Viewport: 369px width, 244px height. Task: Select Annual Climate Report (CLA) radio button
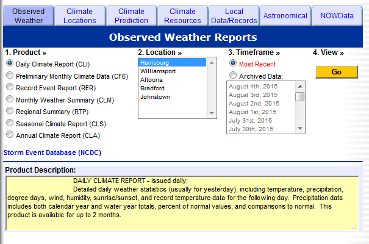(x=10, y=134)
